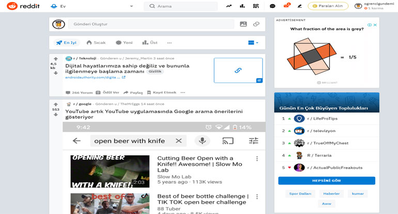Click the ActualPublicFreakouts community avatar
The height and width of the screenshot is (214, 398).
click(x=299, y=168)
